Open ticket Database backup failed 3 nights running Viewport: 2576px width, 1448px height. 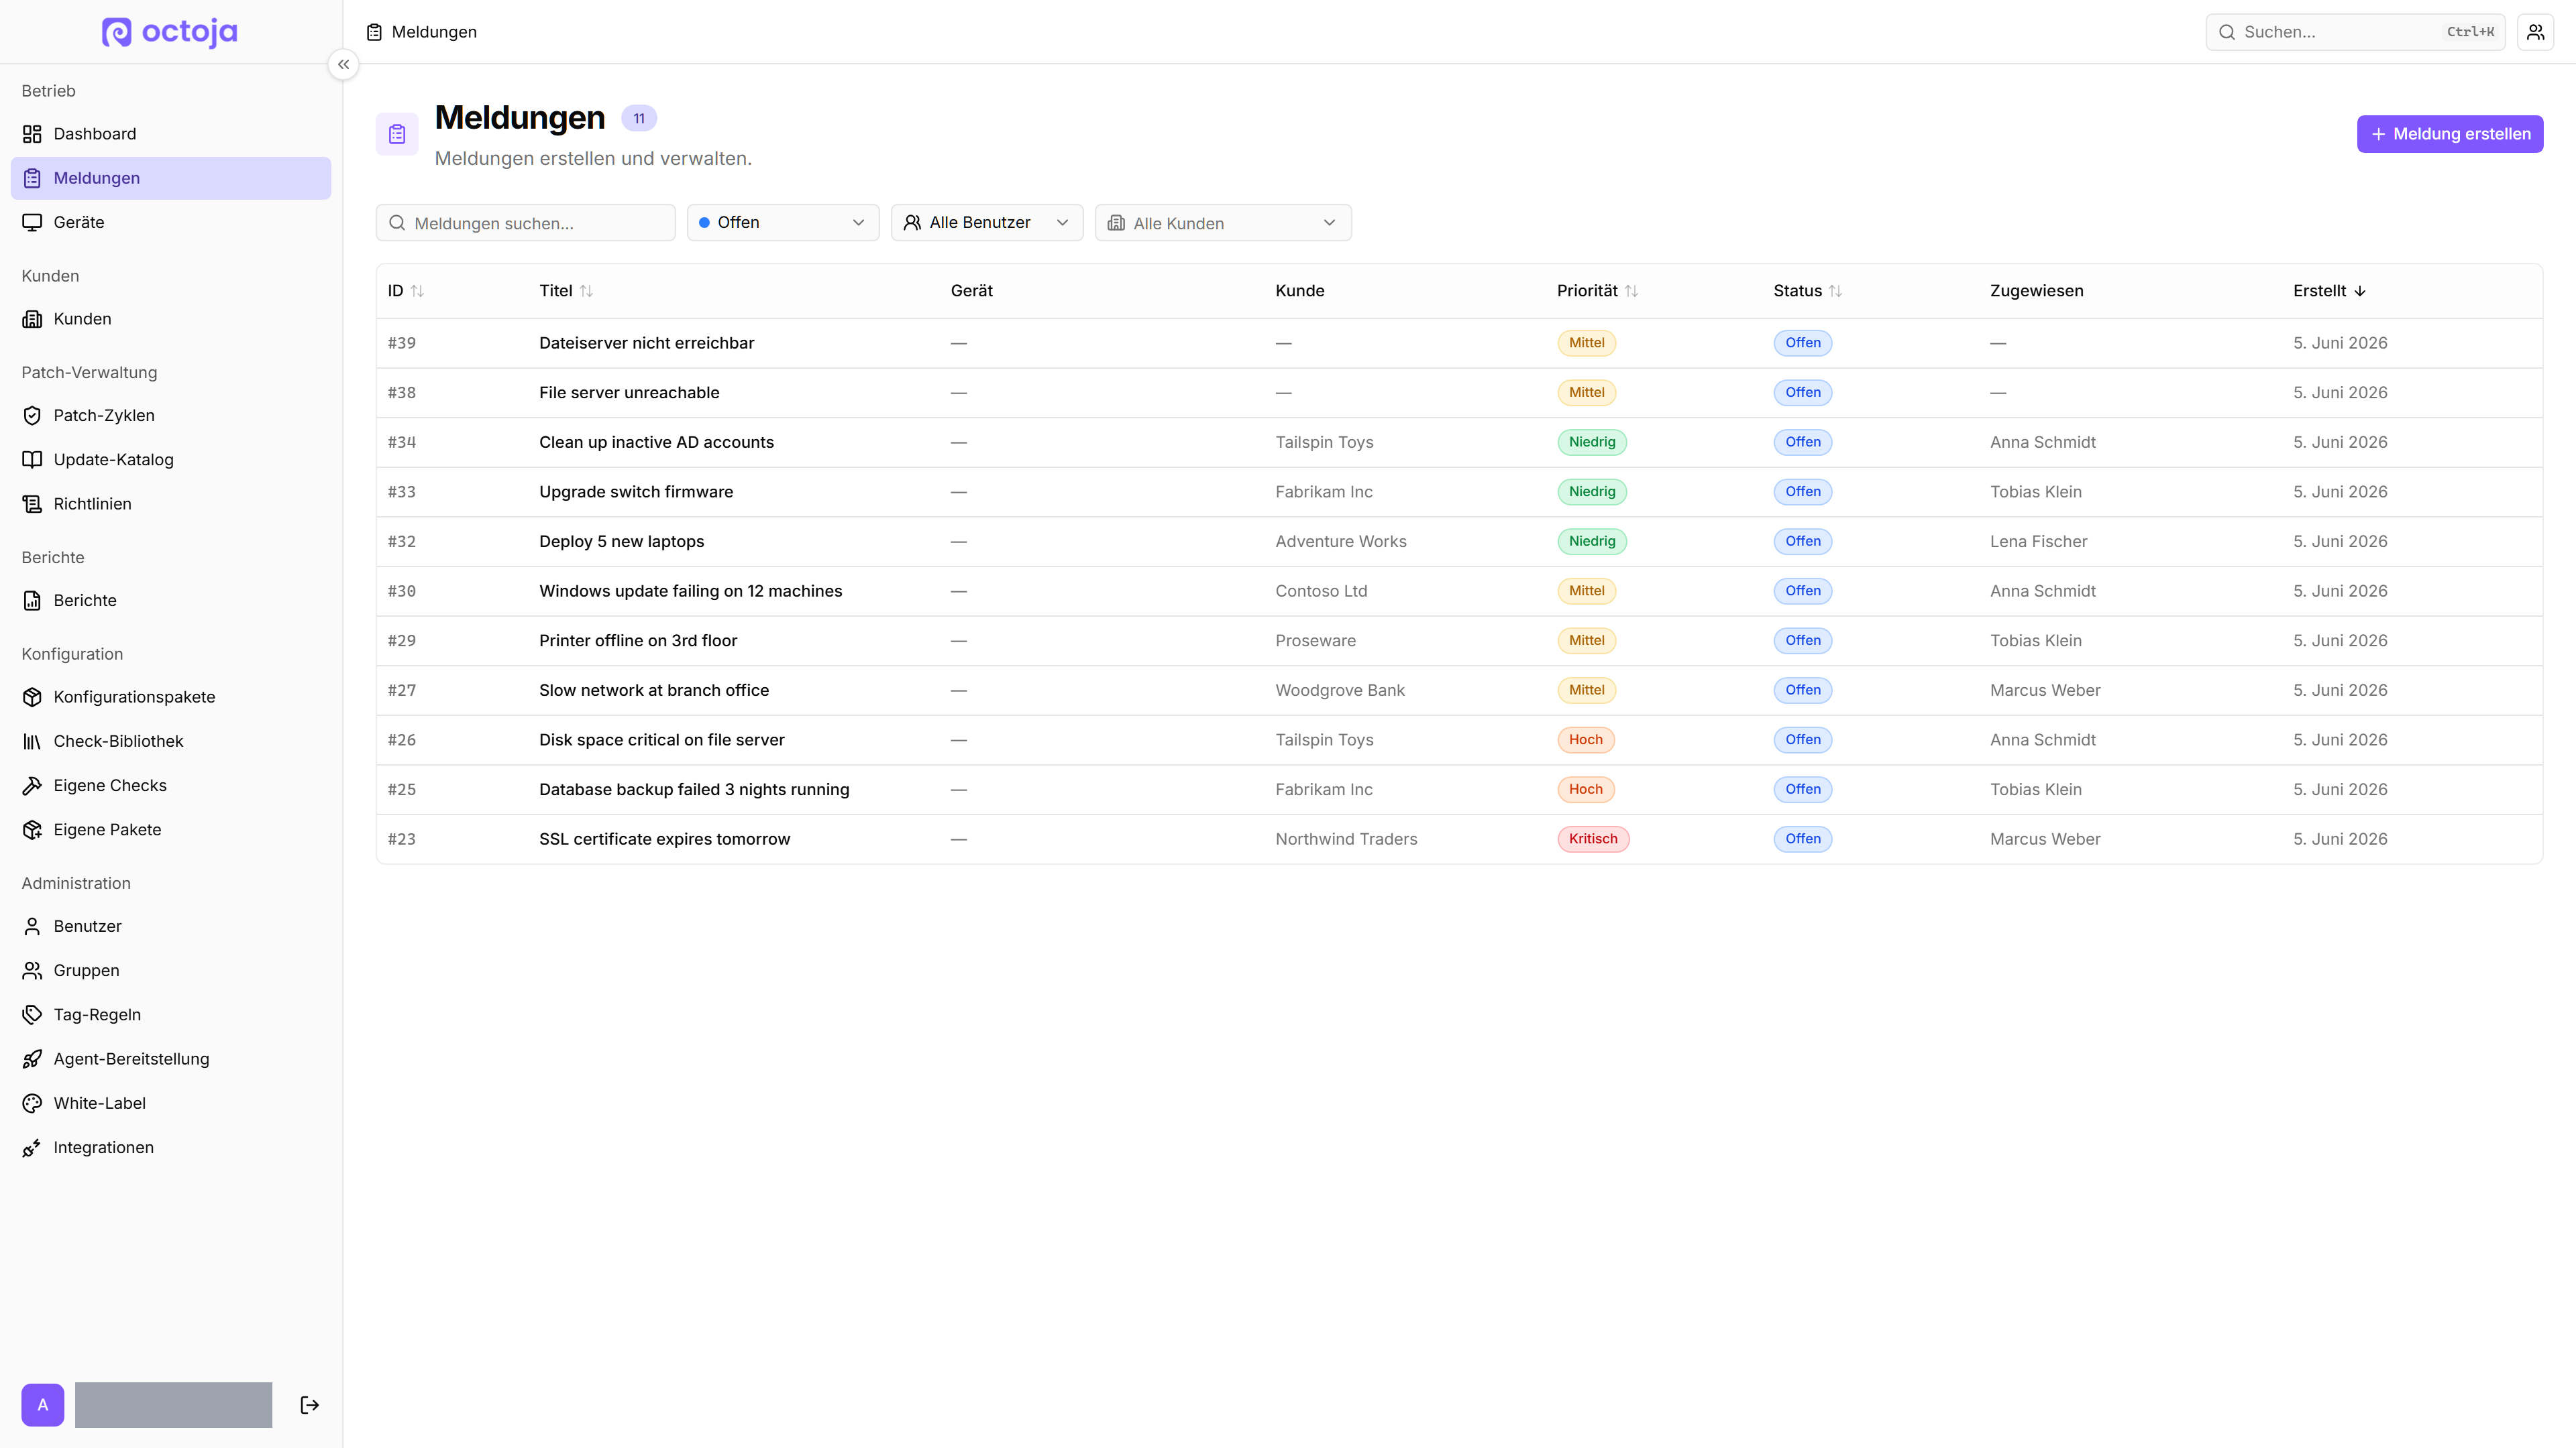(x=694, y=790)
